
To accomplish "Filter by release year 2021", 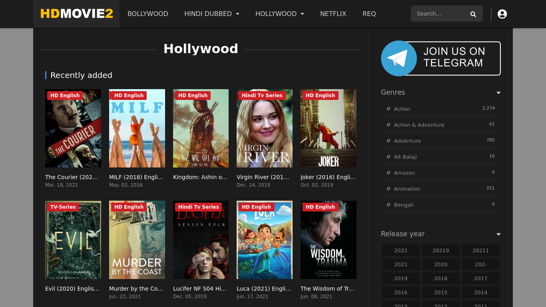I will point(401,265).
